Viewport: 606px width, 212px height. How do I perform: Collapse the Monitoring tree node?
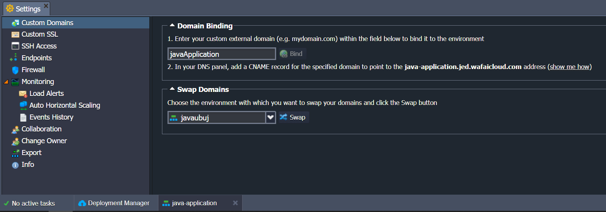[x=6, y=82]
